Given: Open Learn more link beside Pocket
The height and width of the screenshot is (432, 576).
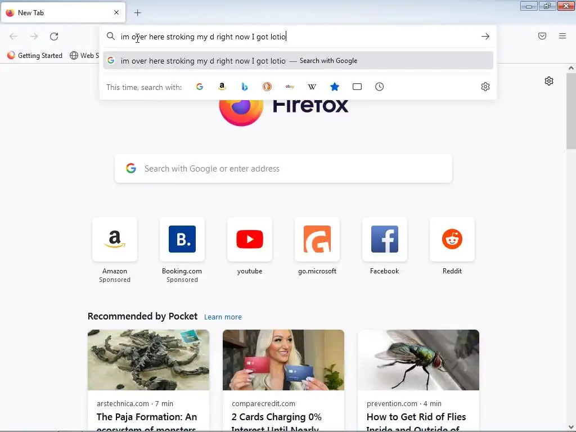Looking at the screenshot, I should click(x=223, y=317).
